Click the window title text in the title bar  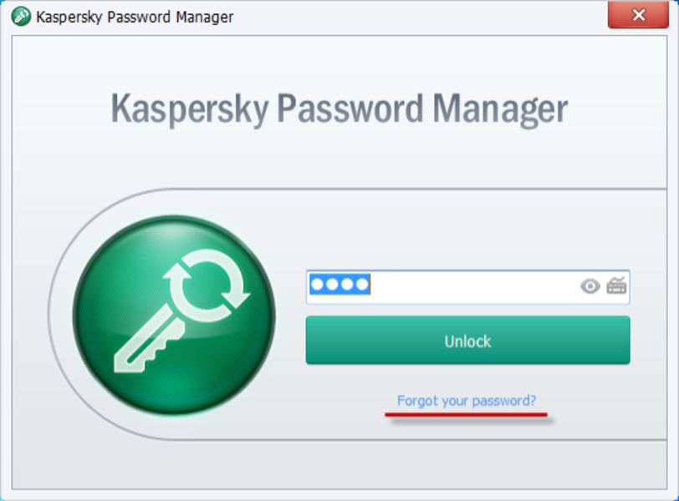135,17
